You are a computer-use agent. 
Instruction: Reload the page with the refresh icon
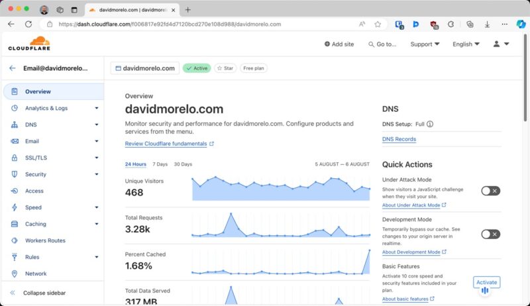tap(28, 24)
